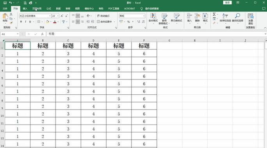Viewport: 267px width, 148px height.
Task: Toggle Italic formatting
Action: pos(25,22)
